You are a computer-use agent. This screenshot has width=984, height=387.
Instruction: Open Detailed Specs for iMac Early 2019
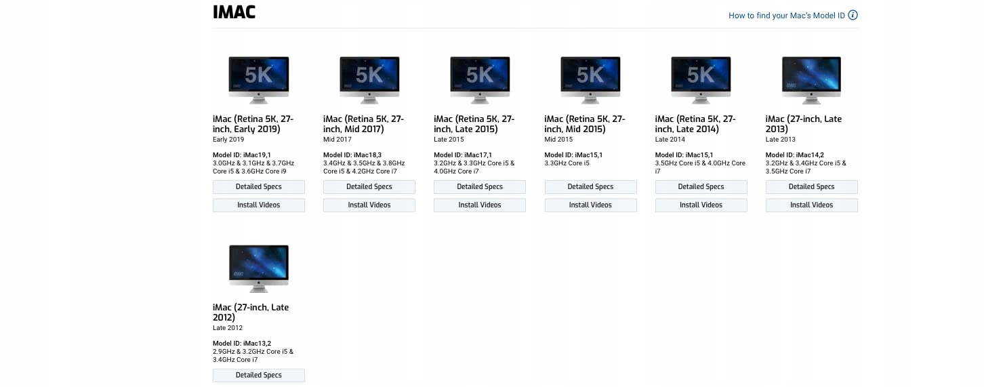point(259,187)
